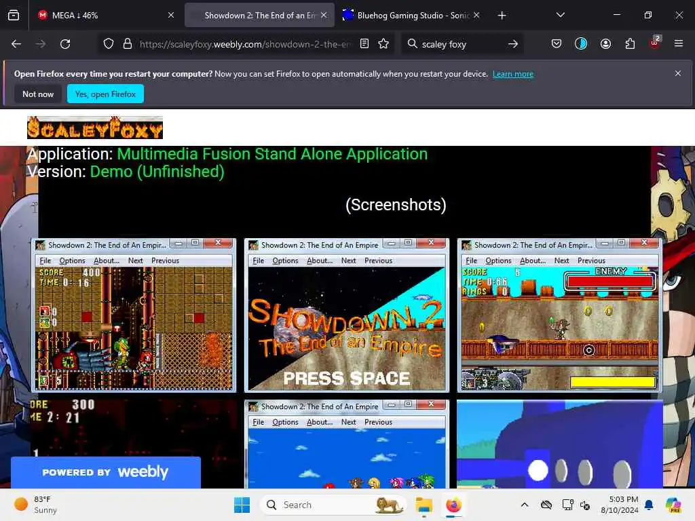
Task: Click the half-circle dark mode extension icon
Action: coord(581,44)
